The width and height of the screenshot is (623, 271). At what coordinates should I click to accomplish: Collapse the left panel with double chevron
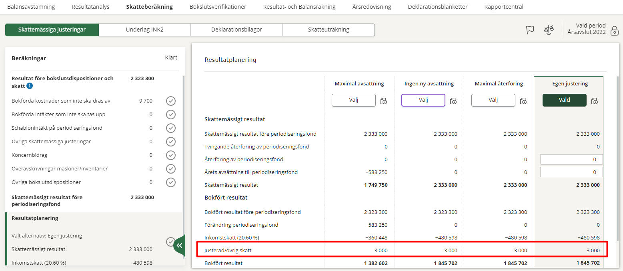179,245
